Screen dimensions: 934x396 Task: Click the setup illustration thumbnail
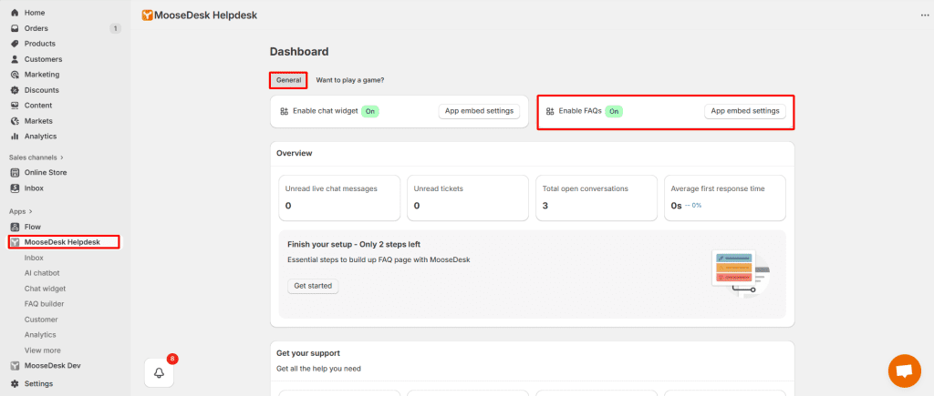[741, 273]
